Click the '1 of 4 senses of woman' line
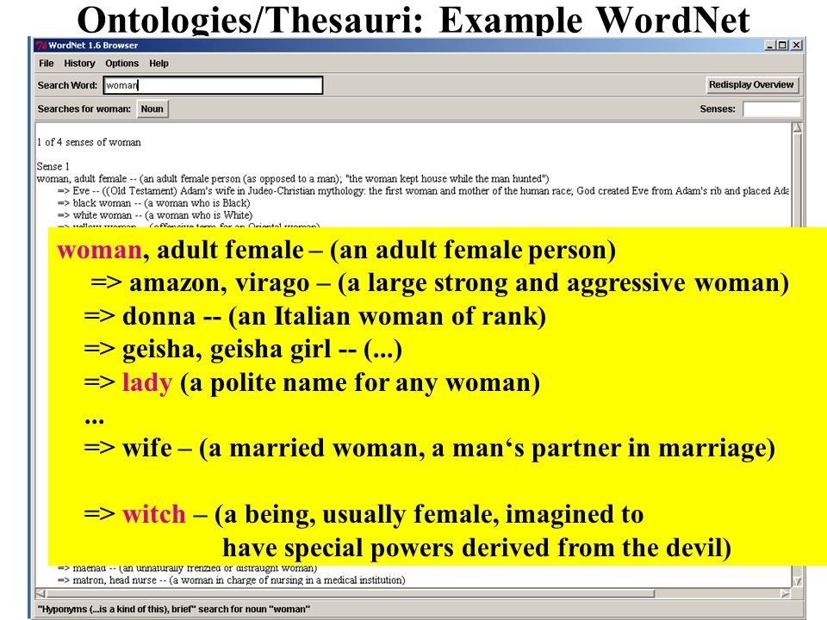The height and width of the screenshot is (620, 827). click(x=89, y=142)
